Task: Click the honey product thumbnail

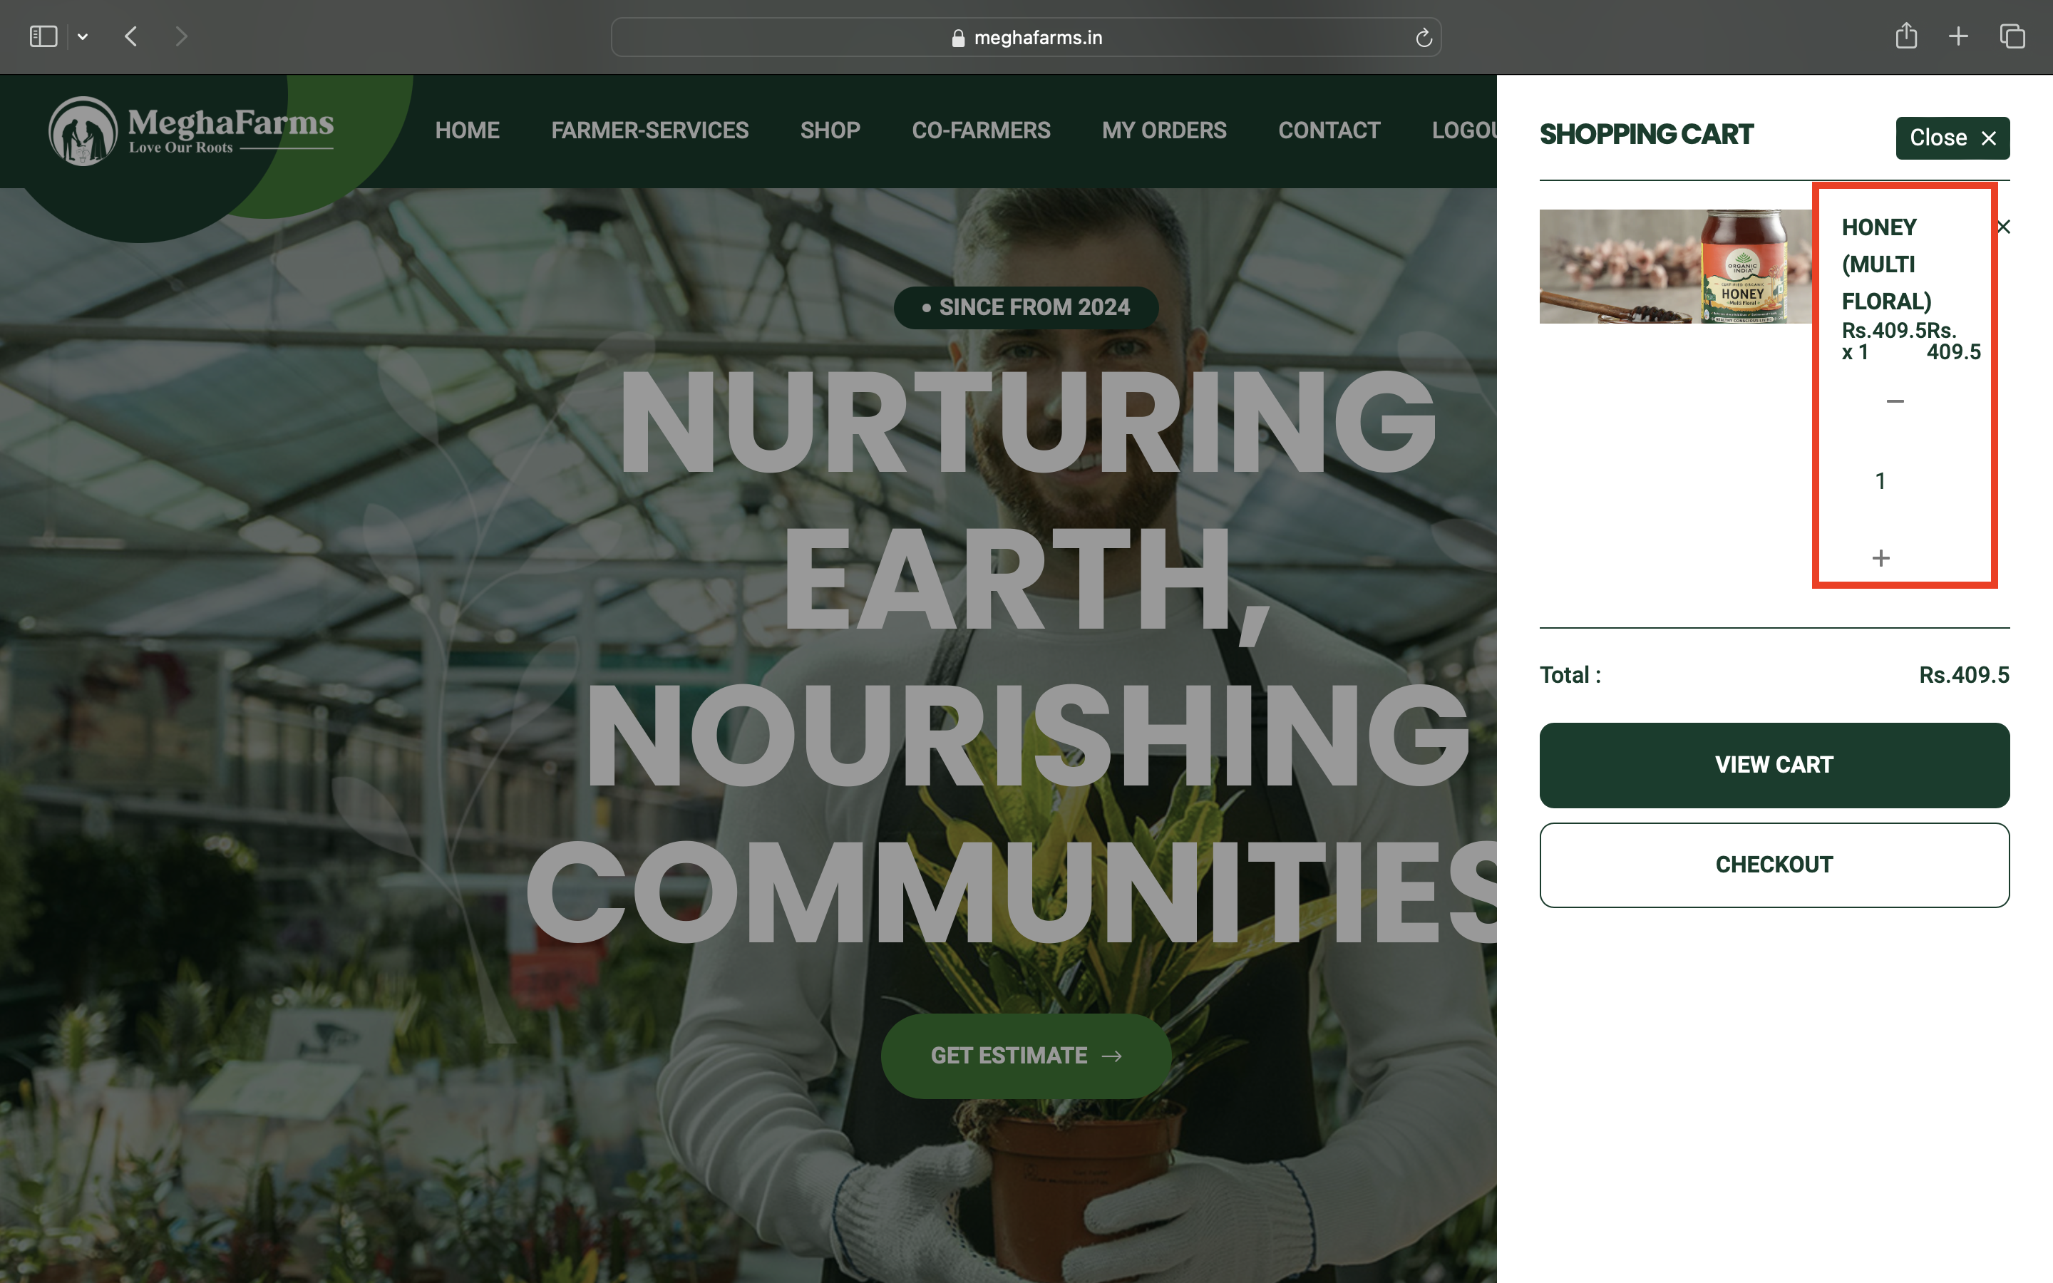Action: pyautogui.click(x=1675, y=267)
